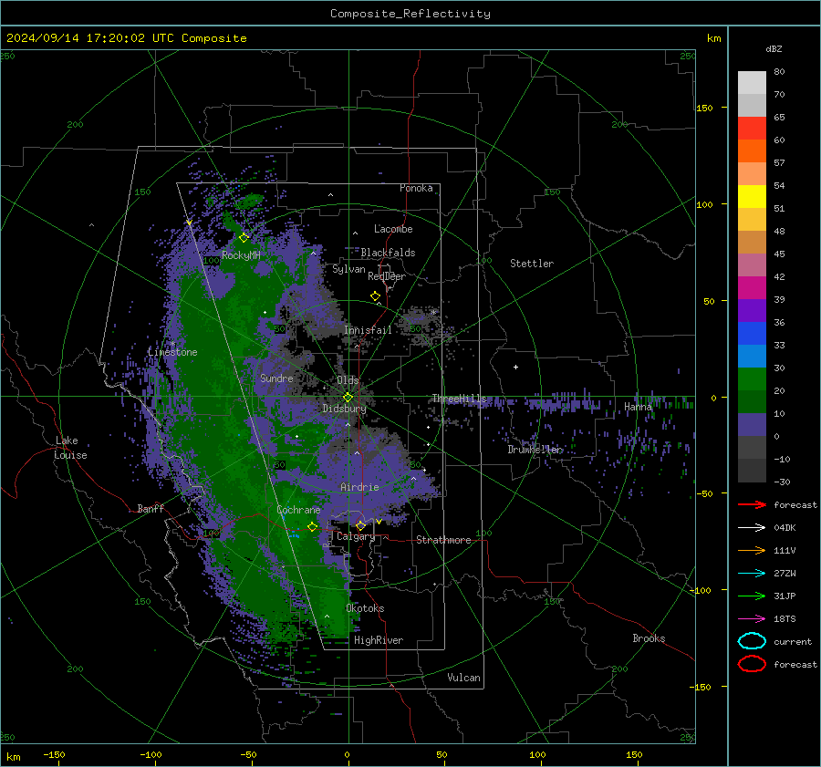
Task: Select the green 31JP arrow in legend
Action: point(752,596)
